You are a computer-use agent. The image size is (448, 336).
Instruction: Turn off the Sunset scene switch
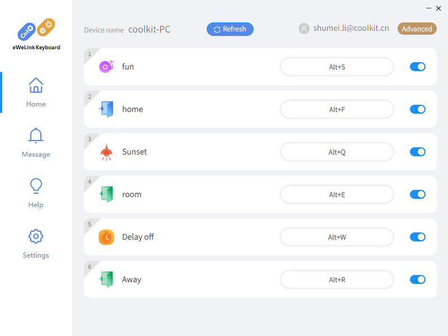coord(418,152)
